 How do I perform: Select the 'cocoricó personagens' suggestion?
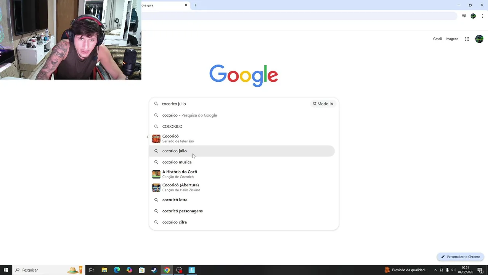[x=242, y=211]
